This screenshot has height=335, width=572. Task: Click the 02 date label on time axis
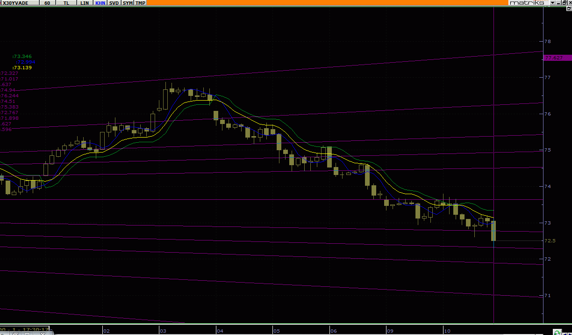107,331
